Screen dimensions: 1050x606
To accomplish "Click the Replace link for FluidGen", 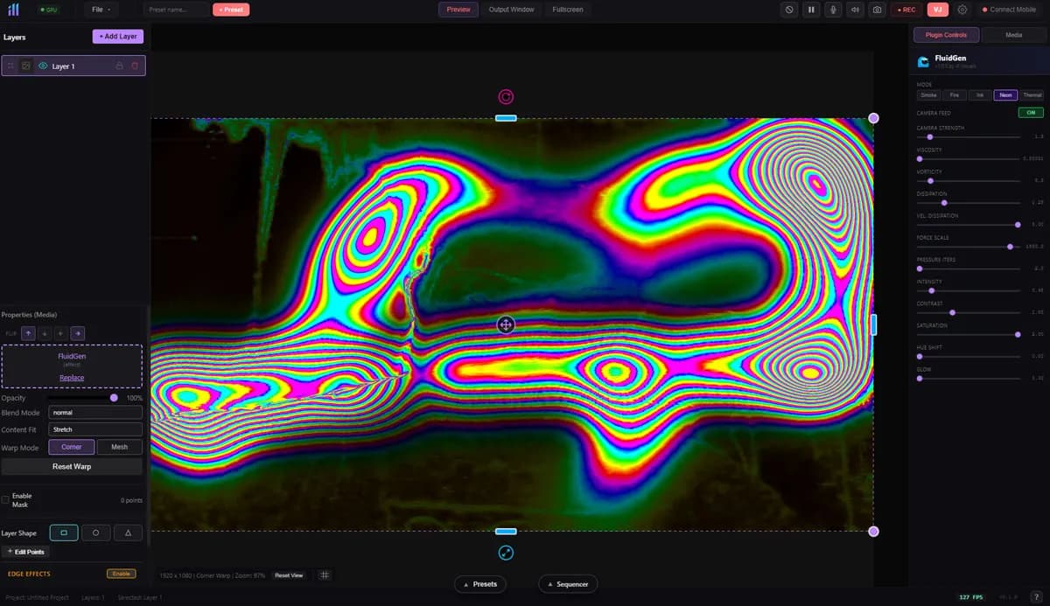I will (x=72, y=377).
